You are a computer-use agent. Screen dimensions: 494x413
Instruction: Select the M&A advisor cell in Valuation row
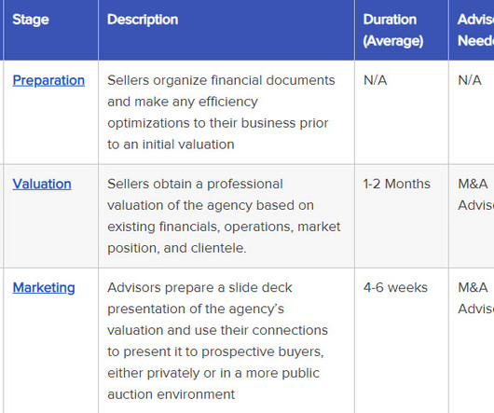(475, 195)
